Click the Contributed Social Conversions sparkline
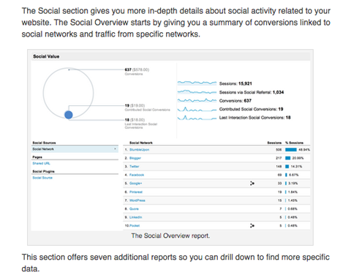Image resolution: width=351 pixels, height=278 pixels. click(197, 109)
